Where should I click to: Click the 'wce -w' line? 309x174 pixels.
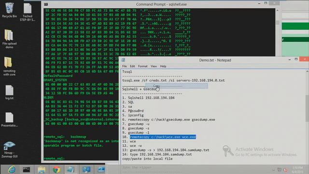point(132,145)
